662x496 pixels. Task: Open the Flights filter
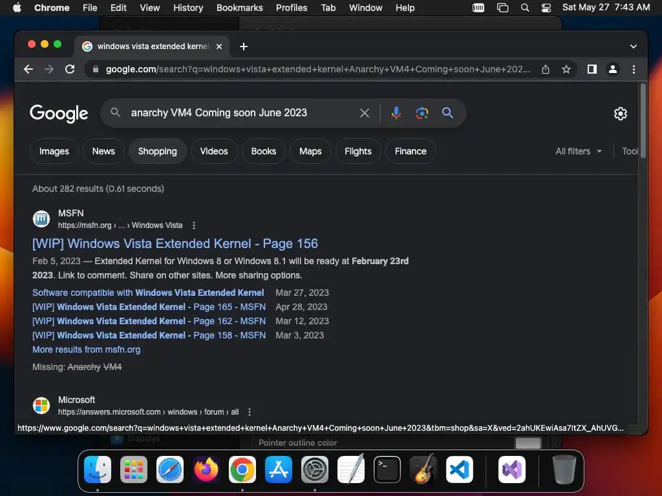tap(358, 151)
